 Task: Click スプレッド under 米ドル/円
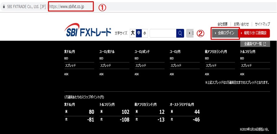click(70, 65)
